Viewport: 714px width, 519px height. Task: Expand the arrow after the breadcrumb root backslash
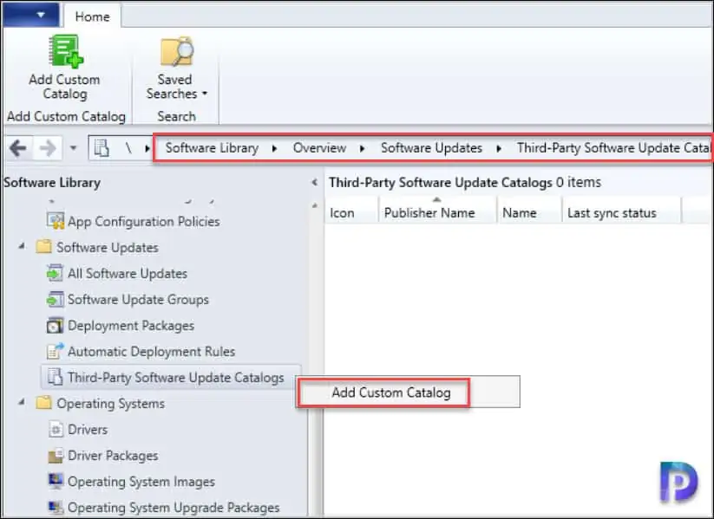point(147,148)
